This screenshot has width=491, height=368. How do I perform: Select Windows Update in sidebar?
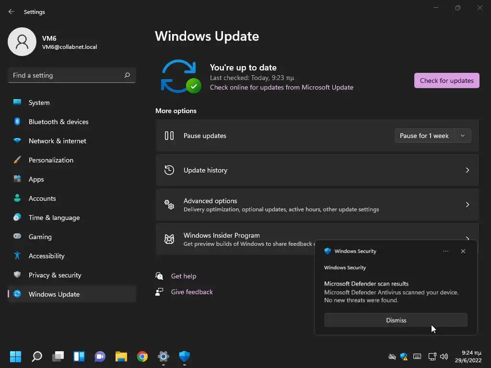pos(72,294)
